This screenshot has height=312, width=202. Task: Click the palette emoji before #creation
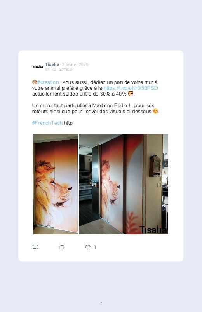pos(35,82)
